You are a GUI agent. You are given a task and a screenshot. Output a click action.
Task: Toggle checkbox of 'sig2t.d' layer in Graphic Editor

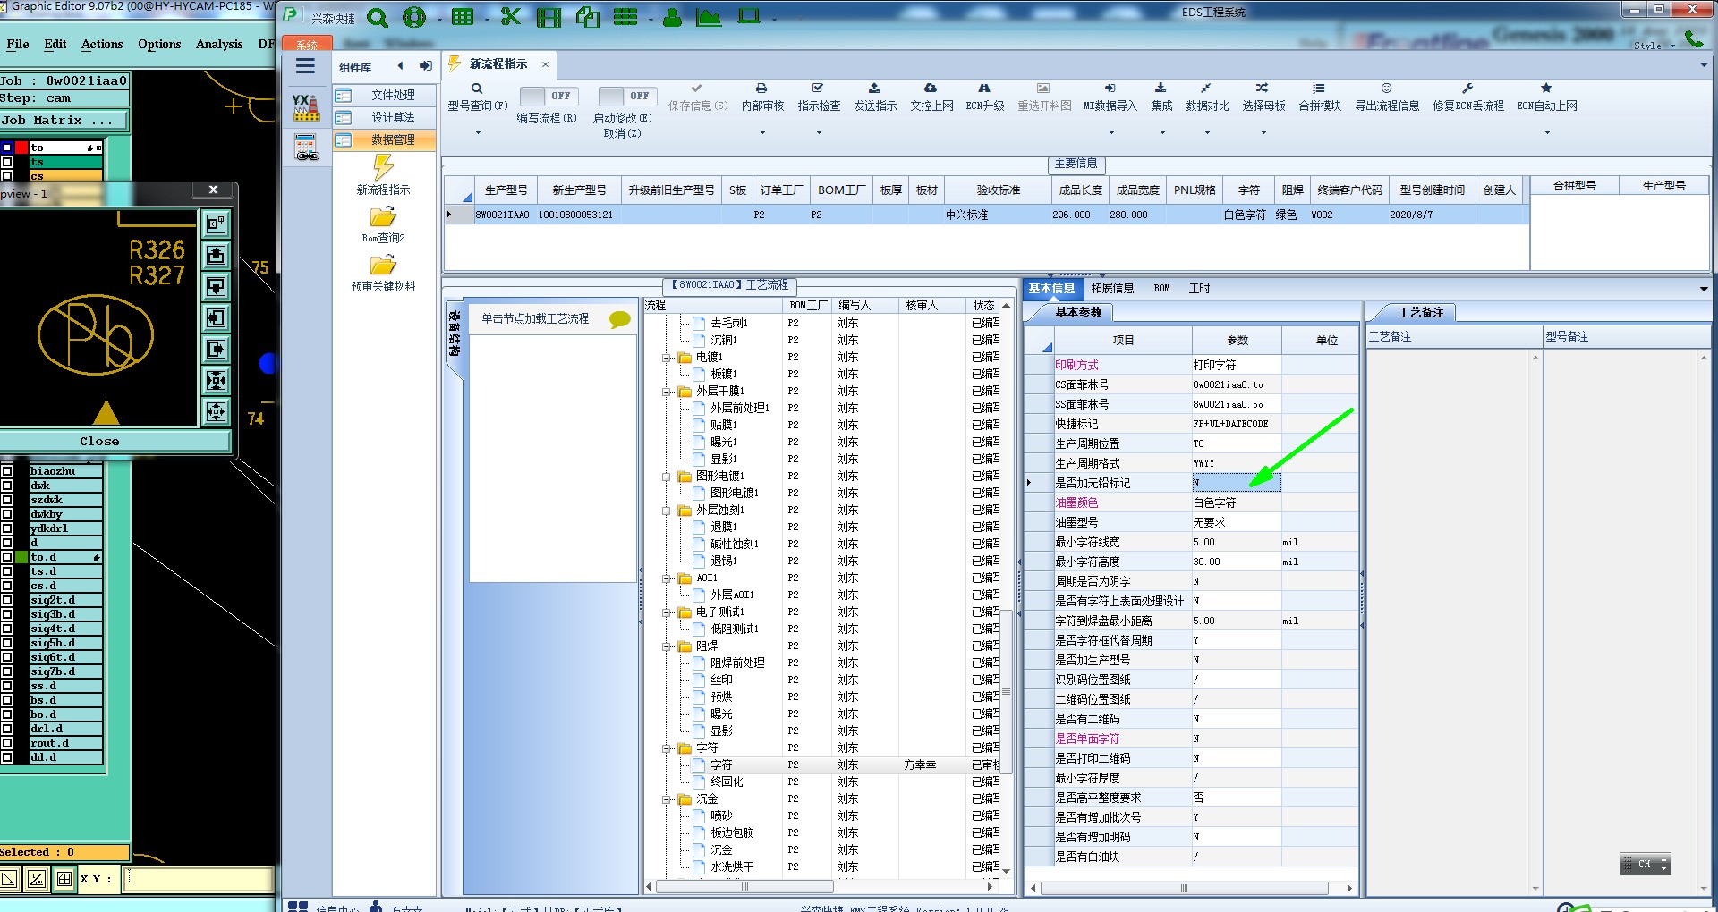click(x=7, y=600)
